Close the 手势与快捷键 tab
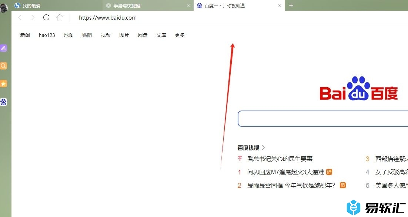Screen dimensions: 408x217 189,6
